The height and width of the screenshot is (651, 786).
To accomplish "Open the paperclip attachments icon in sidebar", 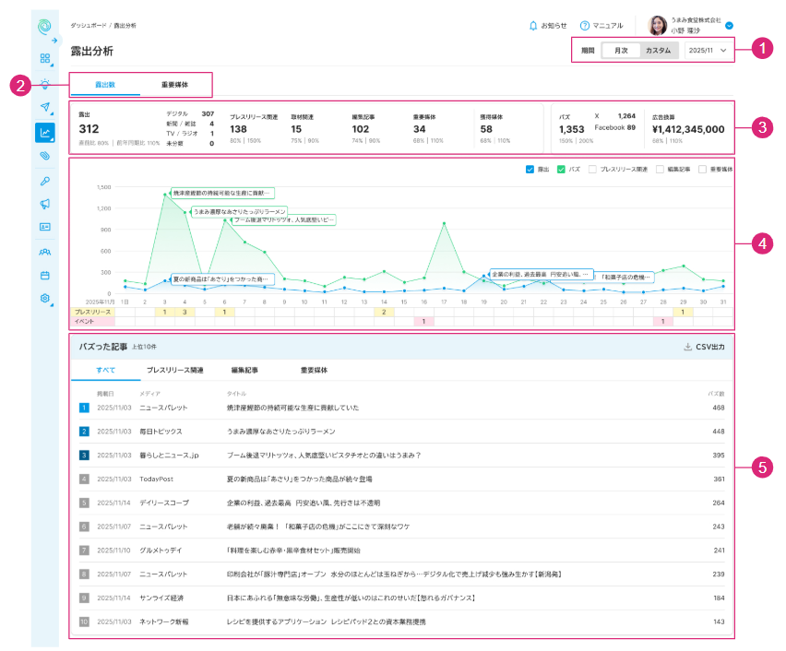I will [44, 156].
